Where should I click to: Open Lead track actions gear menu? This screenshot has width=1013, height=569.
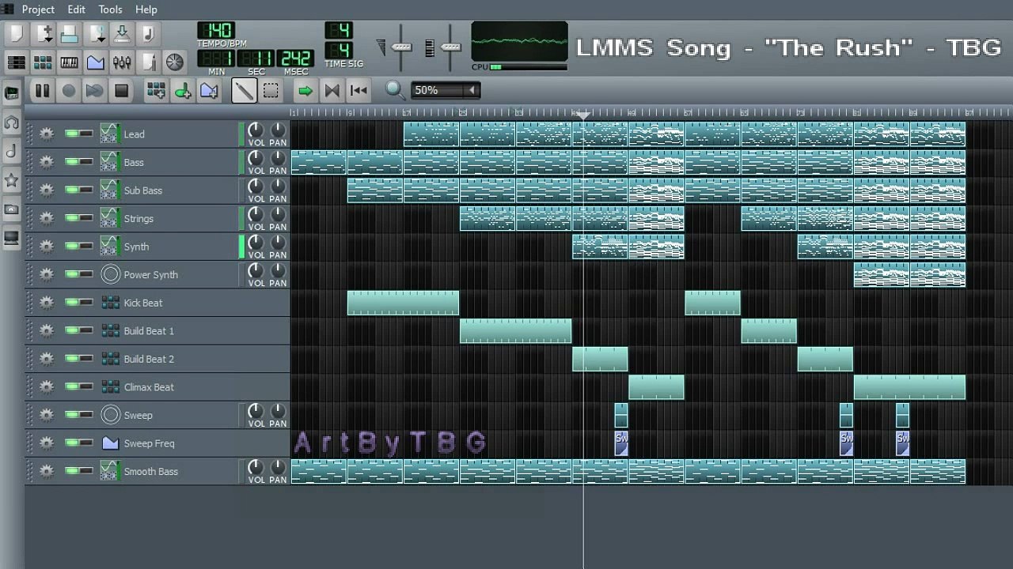[x=47, y=134]
